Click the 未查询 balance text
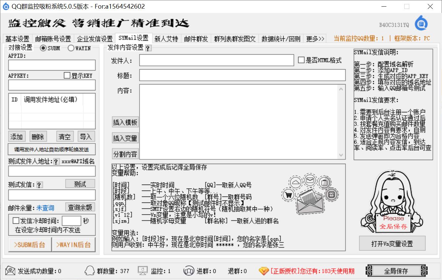This screenshot has width=442, height=280. 45,208
